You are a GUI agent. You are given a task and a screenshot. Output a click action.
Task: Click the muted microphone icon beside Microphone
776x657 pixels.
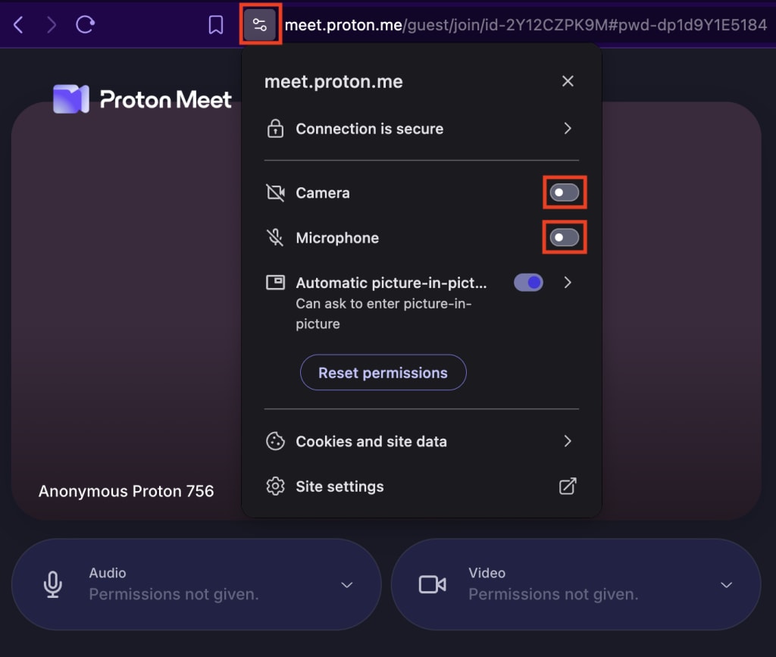point(274,237)
